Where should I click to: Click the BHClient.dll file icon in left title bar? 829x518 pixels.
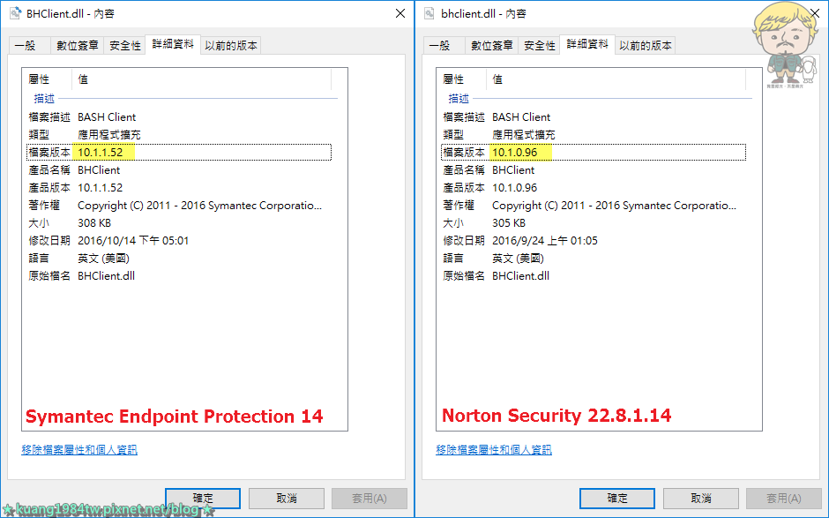[x=15, y=13]
